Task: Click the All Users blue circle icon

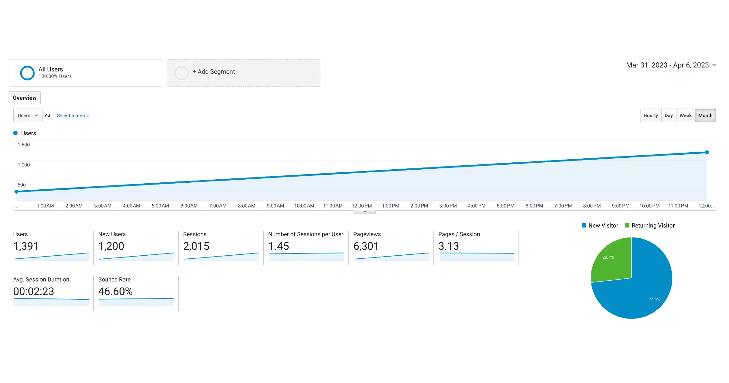Action: pyautogui.click(x=27, y=73)
